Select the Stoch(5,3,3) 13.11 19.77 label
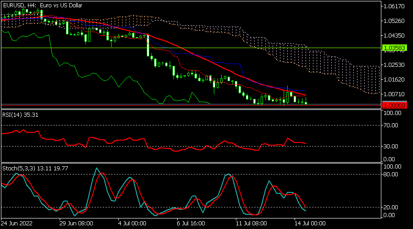This screenshot has width=413, height=229. [x=35, y=168]
